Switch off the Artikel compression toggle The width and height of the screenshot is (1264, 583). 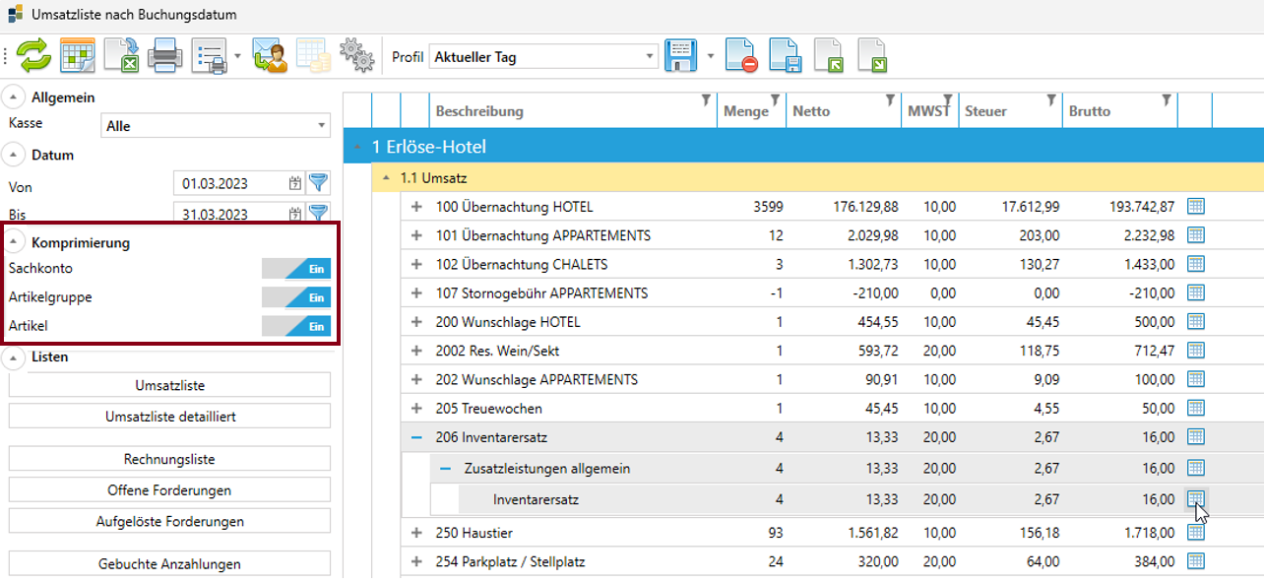click(296, 326)
